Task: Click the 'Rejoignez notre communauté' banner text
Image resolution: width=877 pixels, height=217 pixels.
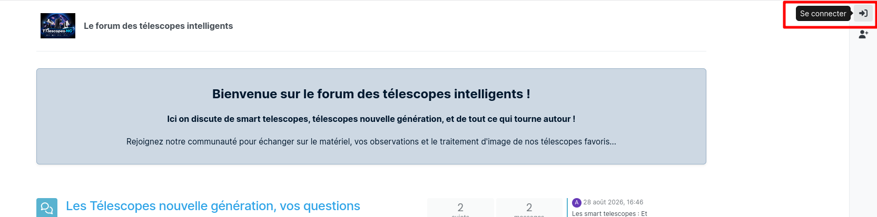Action: [371, 141]
